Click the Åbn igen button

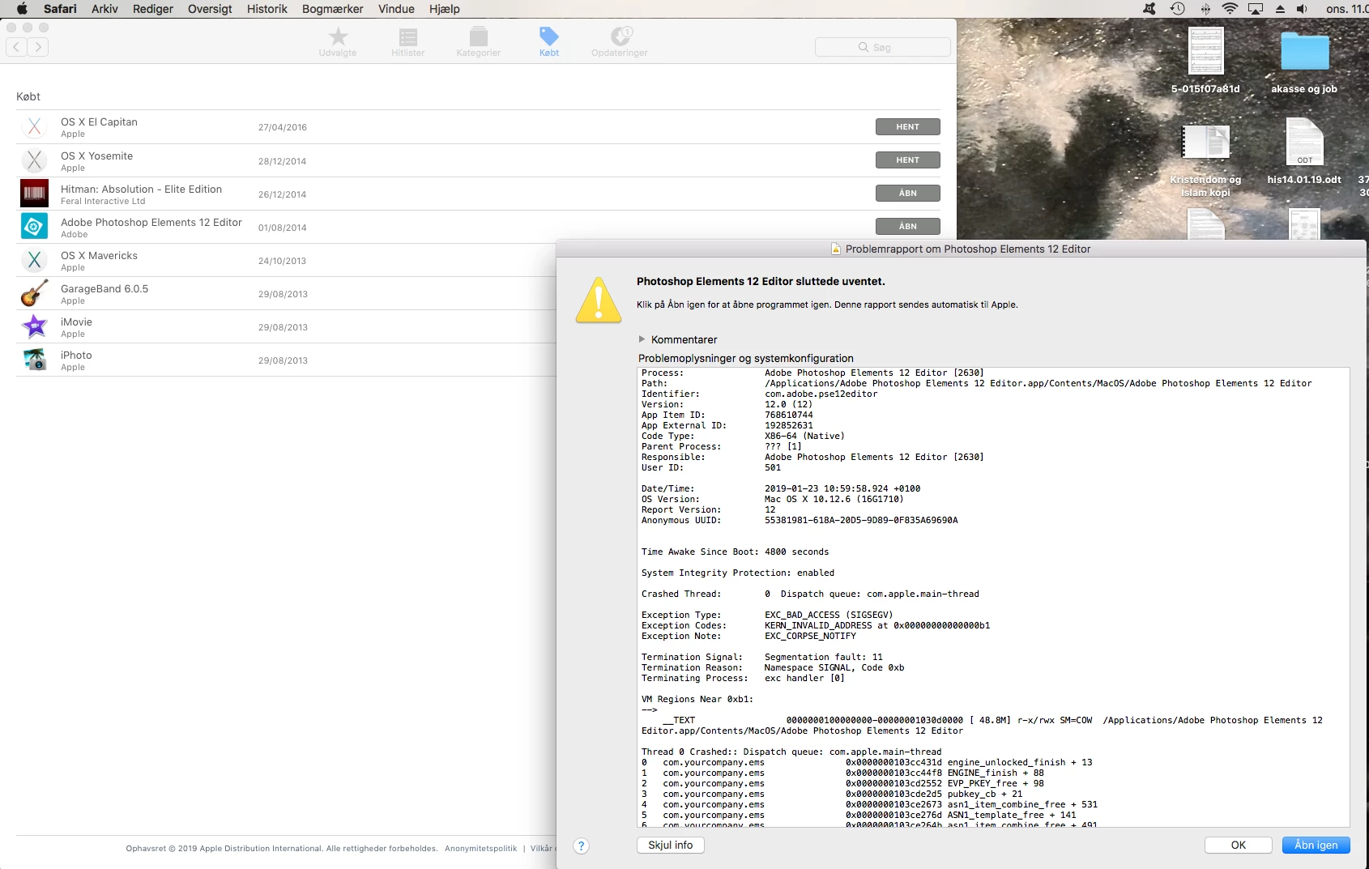click(1316, 845)
